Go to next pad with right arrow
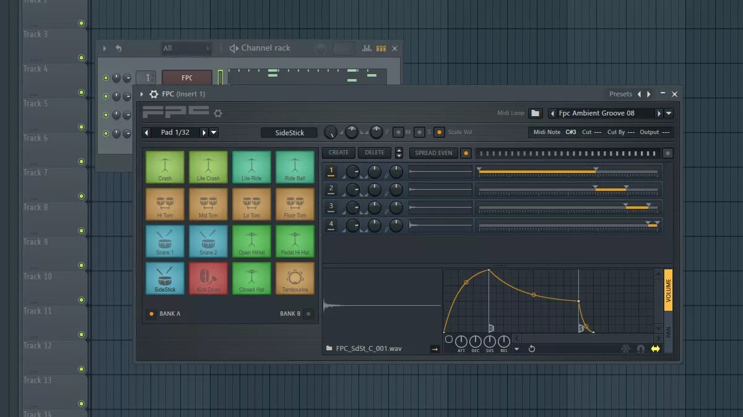The image size is (743, 417). [204, 132]
